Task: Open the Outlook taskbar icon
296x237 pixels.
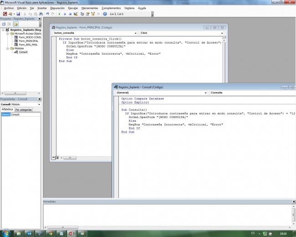Action: pos(29,234)
